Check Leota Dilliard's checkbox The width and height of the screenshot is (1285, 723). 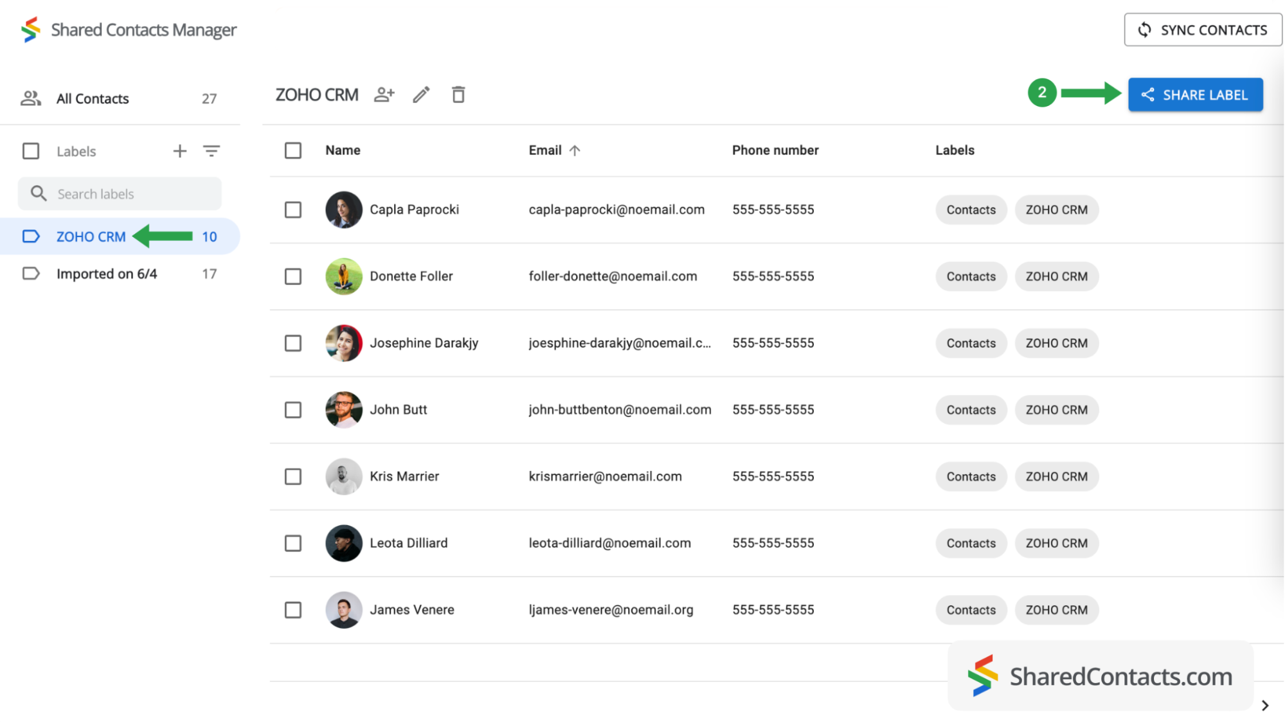point(293,543)
